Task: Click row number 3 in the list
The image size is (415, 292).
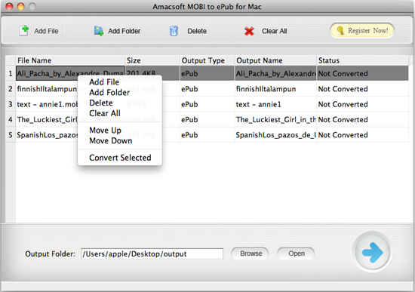Action: click(11, 104)
